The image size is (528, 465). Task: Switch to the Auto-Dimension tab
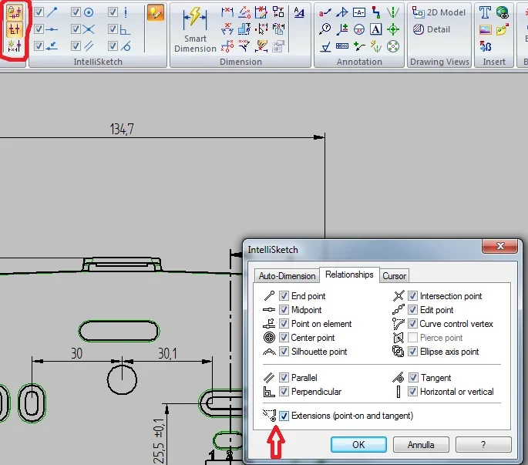click(x=287, y=276)
